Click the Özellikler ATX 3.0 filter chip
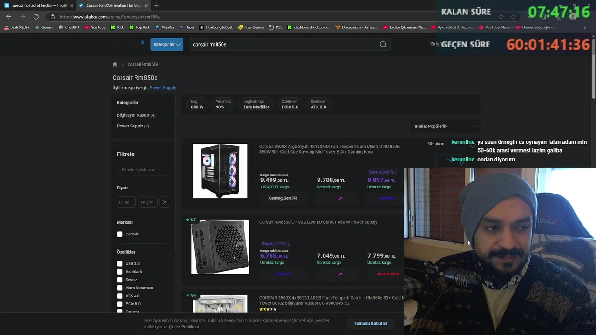The image size is (596, 335). (318, 104)
